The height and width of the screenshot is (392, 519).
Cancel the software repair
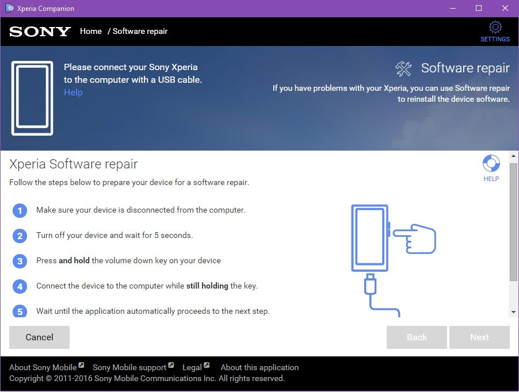39,337
